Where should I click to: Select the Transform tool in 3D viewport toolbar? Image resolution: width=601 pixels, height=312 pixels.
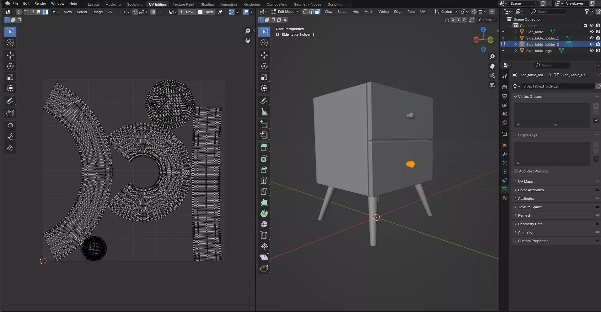[264, 88]
